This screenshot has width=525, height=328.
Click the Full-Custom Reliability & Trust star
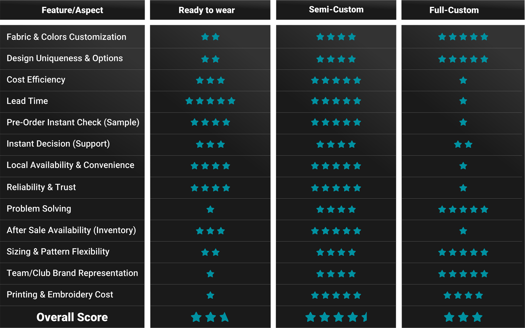463,188
